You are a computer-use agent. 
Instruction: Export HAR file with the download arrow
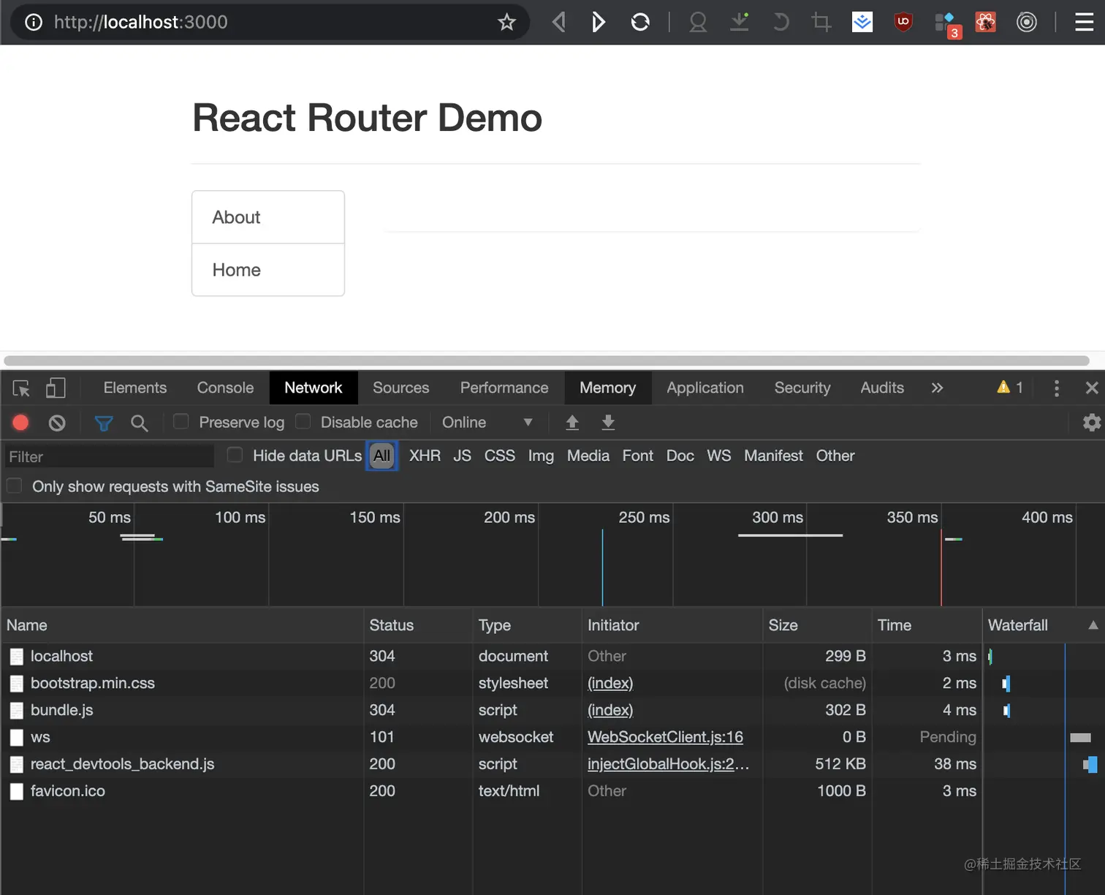point(608,422)
